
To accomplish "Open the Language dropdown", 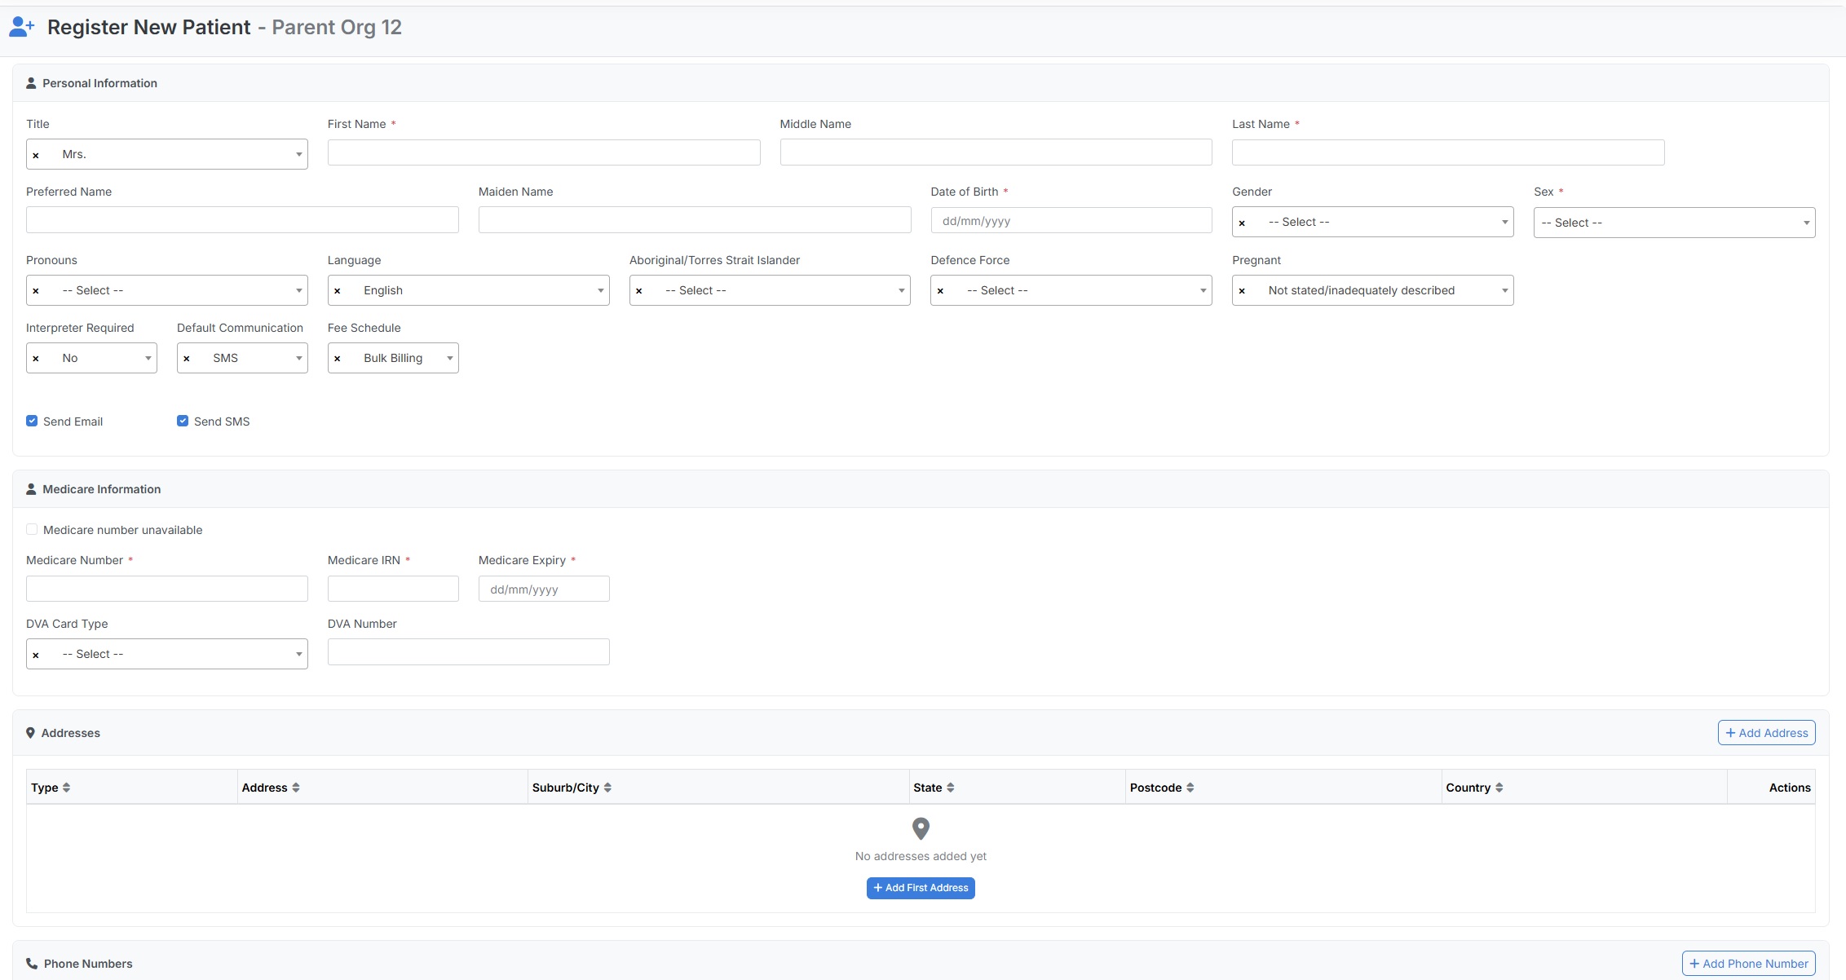I will coord(469,290).
